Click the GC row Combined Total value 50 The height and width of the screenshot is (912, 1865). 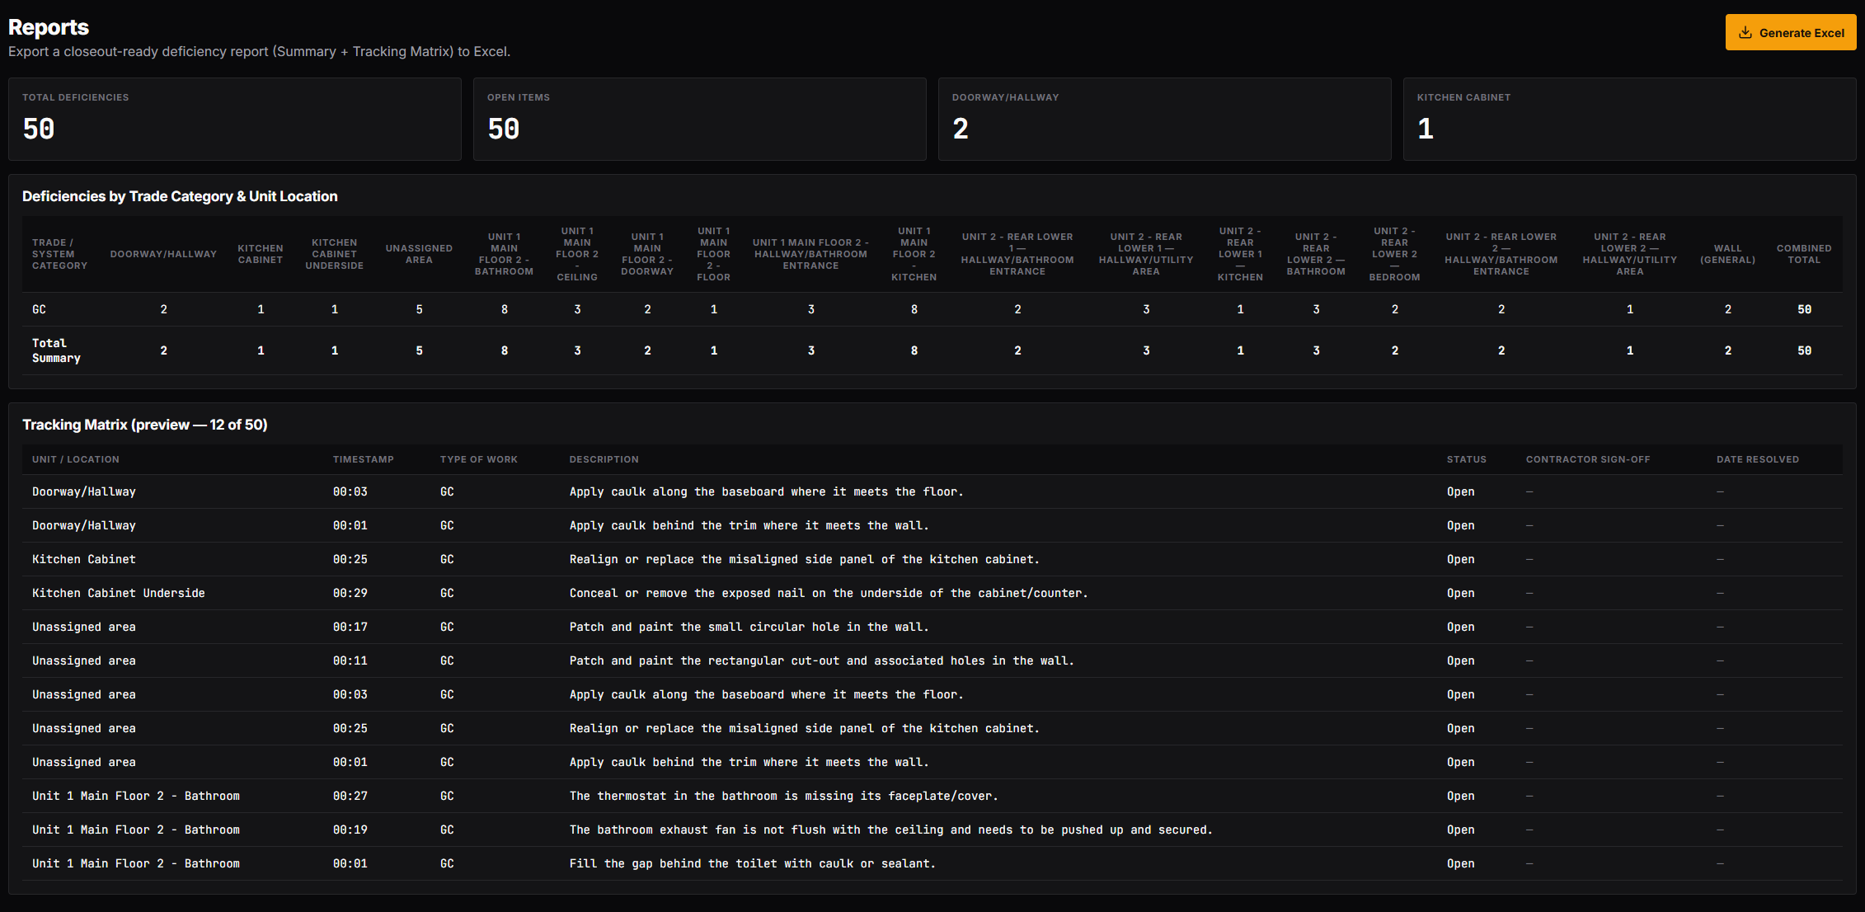1804,309
